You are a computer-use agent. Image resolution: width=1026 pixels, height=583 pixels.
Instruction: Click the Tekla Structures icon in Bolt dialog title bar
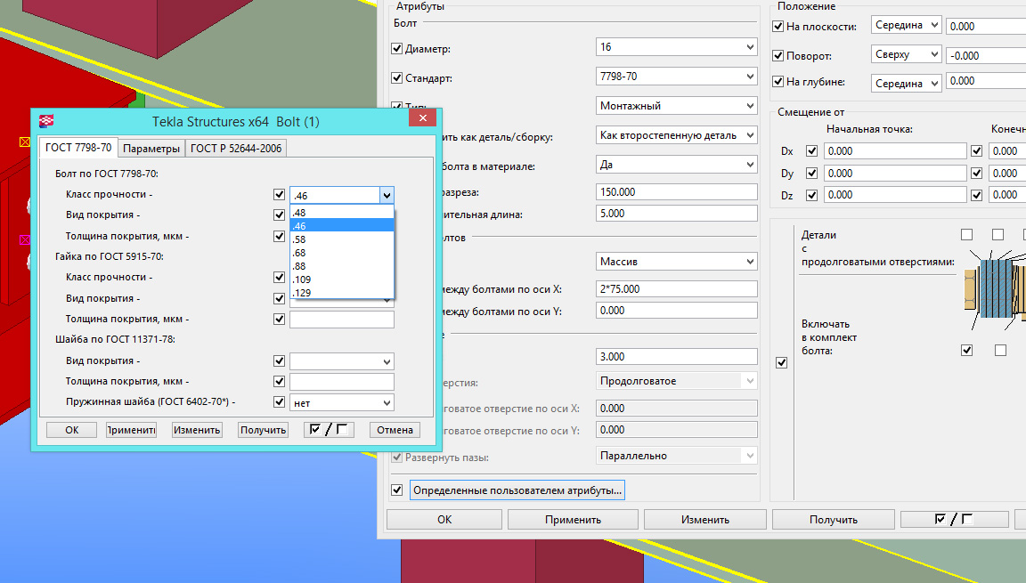pyautogui.click(x=46, y=121)
